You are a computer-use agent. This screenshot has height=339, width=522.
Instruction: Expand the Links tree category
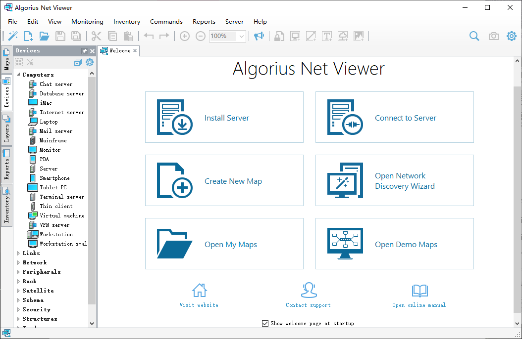(x=18, y=253)
